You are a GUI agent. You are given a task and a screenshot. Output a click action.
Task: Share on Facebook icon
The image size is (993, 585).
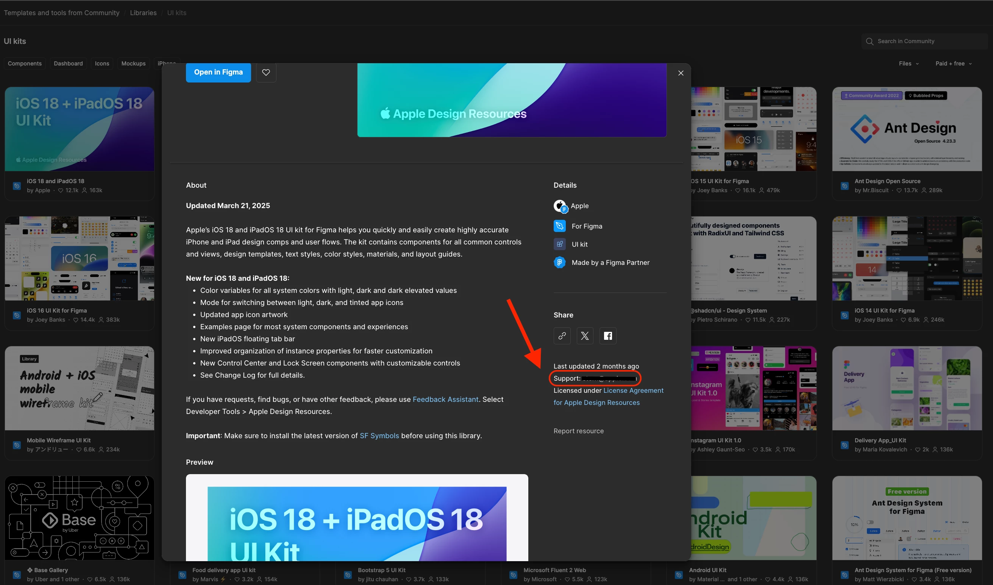pyautogui.click(x=607, y=336)
